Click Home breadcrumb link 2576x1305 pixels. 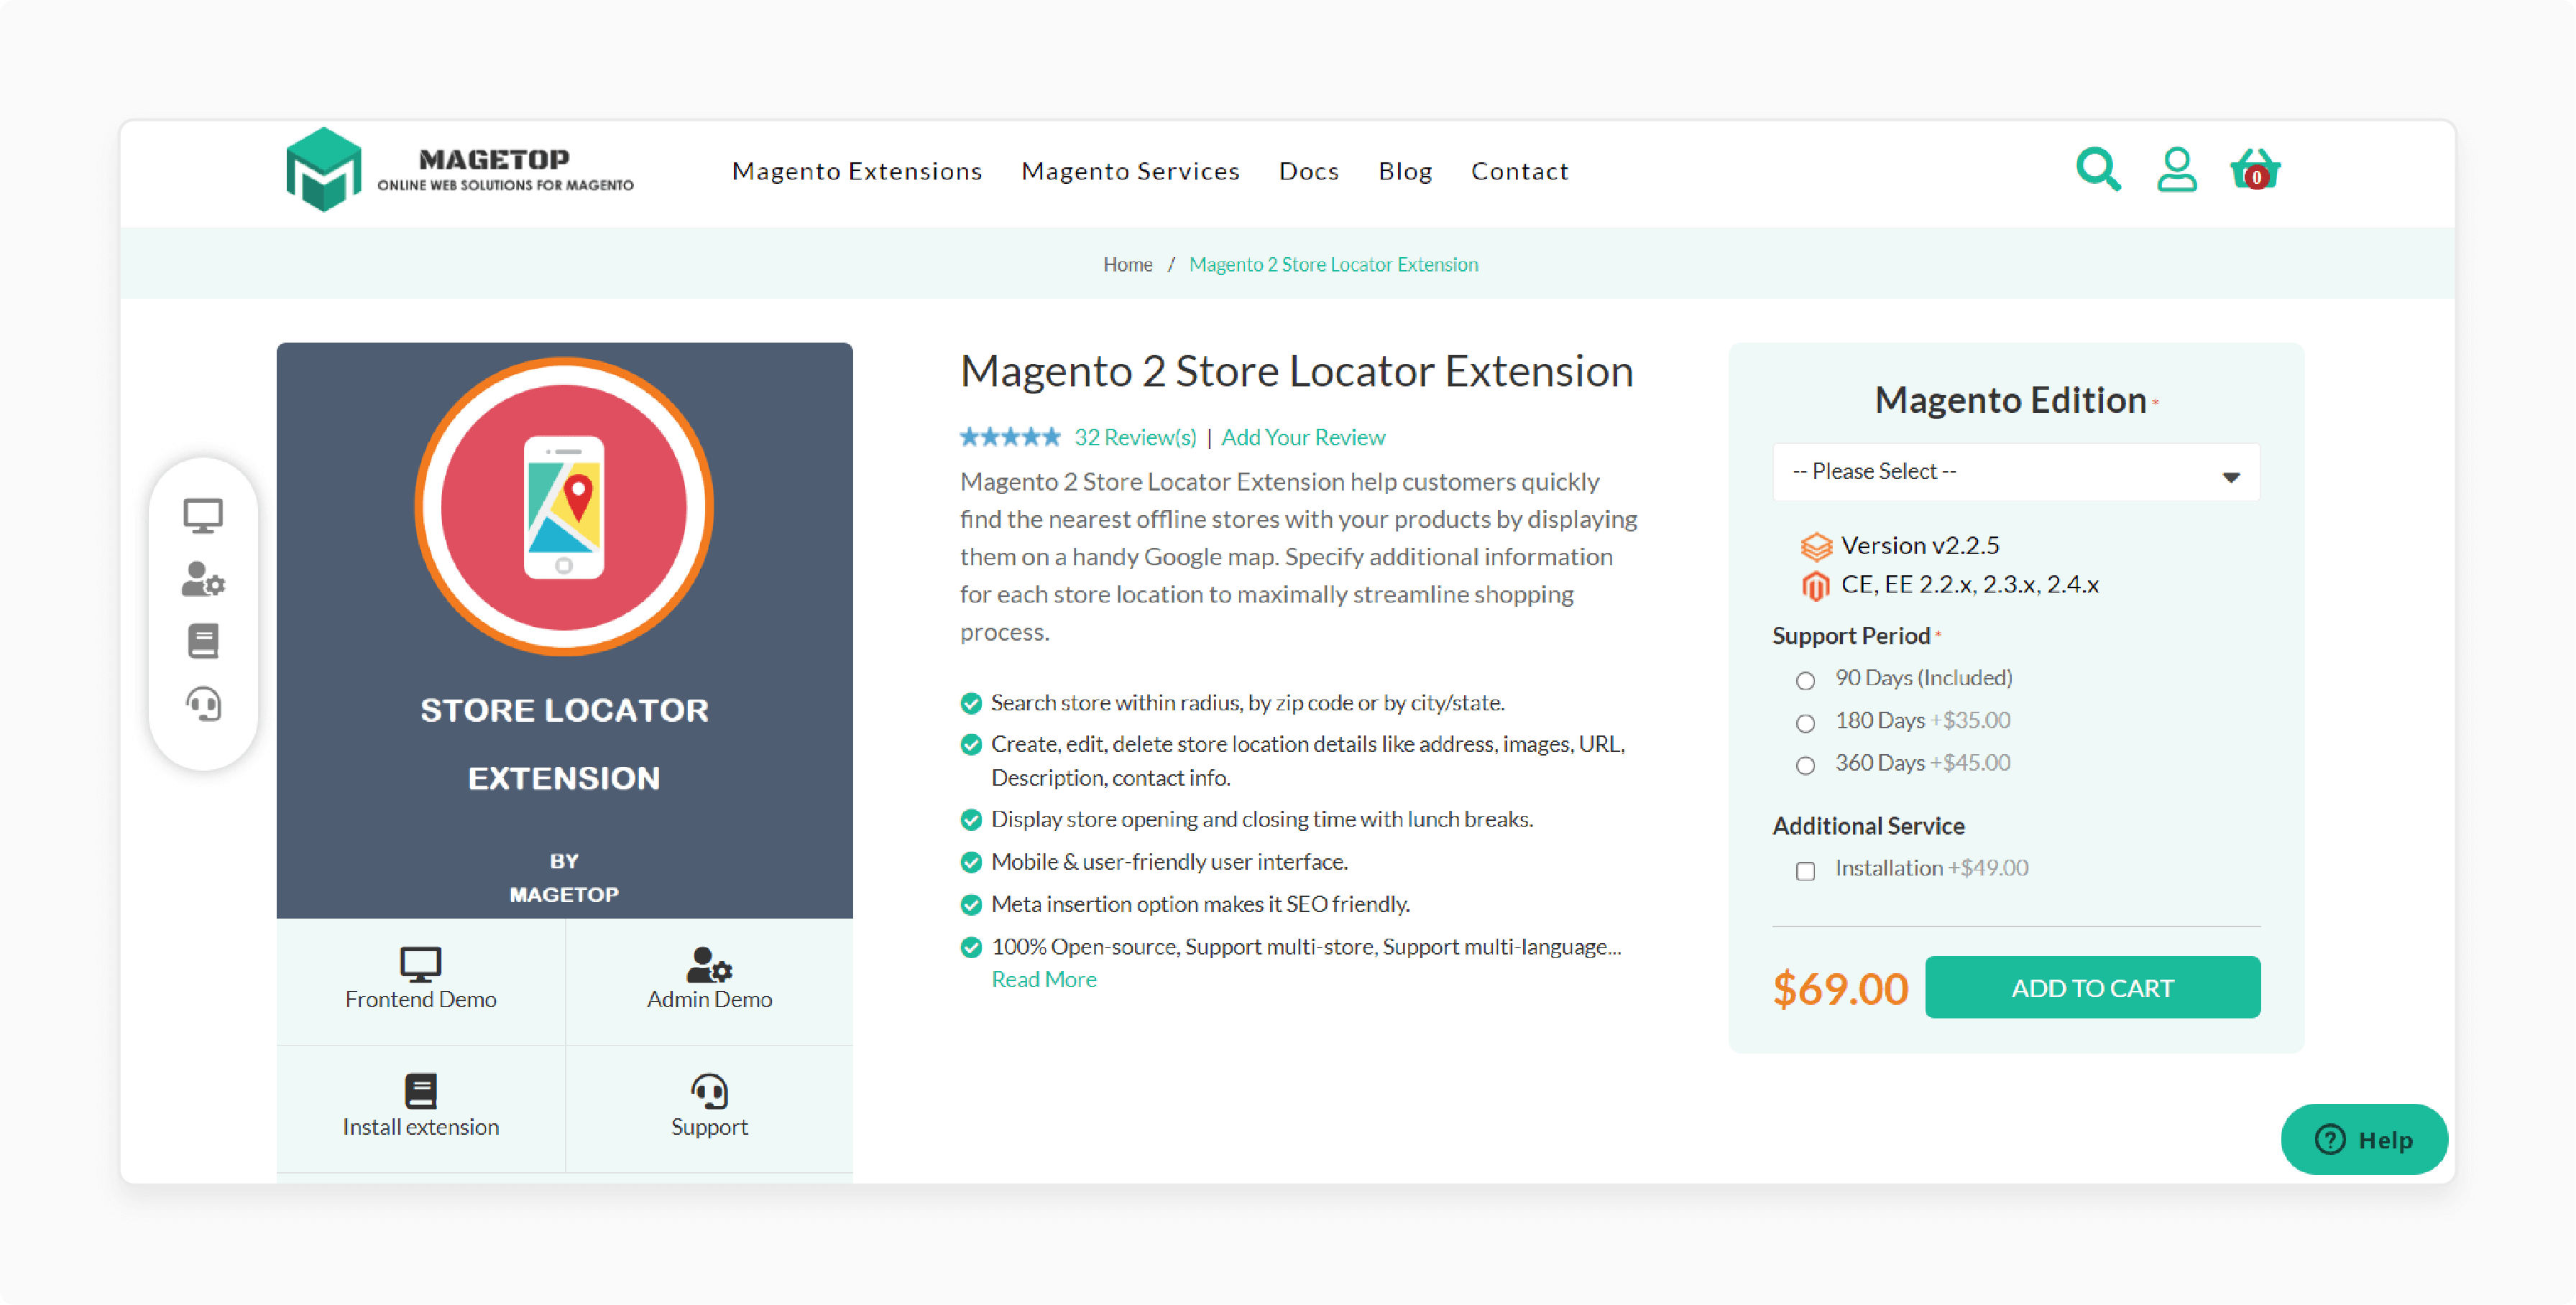click(x=1127, y=264)
